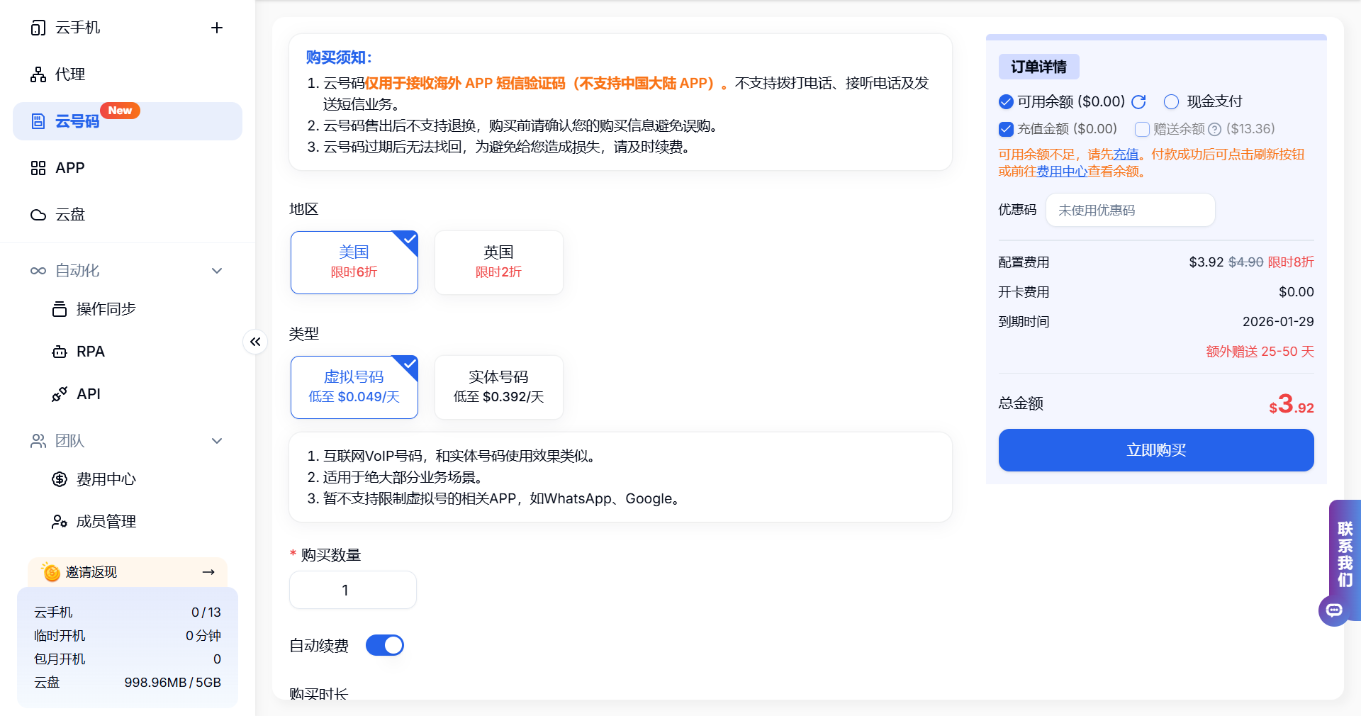Open the 联系我们 chat bubble icon
Viewport: 1361px width, 716px height.
click(1335, 610)
